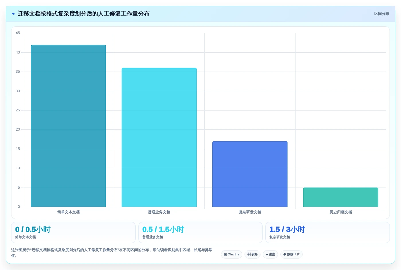Click the y-axis value 40
Viewport: 401px width, 270px height.
point(18,52)
